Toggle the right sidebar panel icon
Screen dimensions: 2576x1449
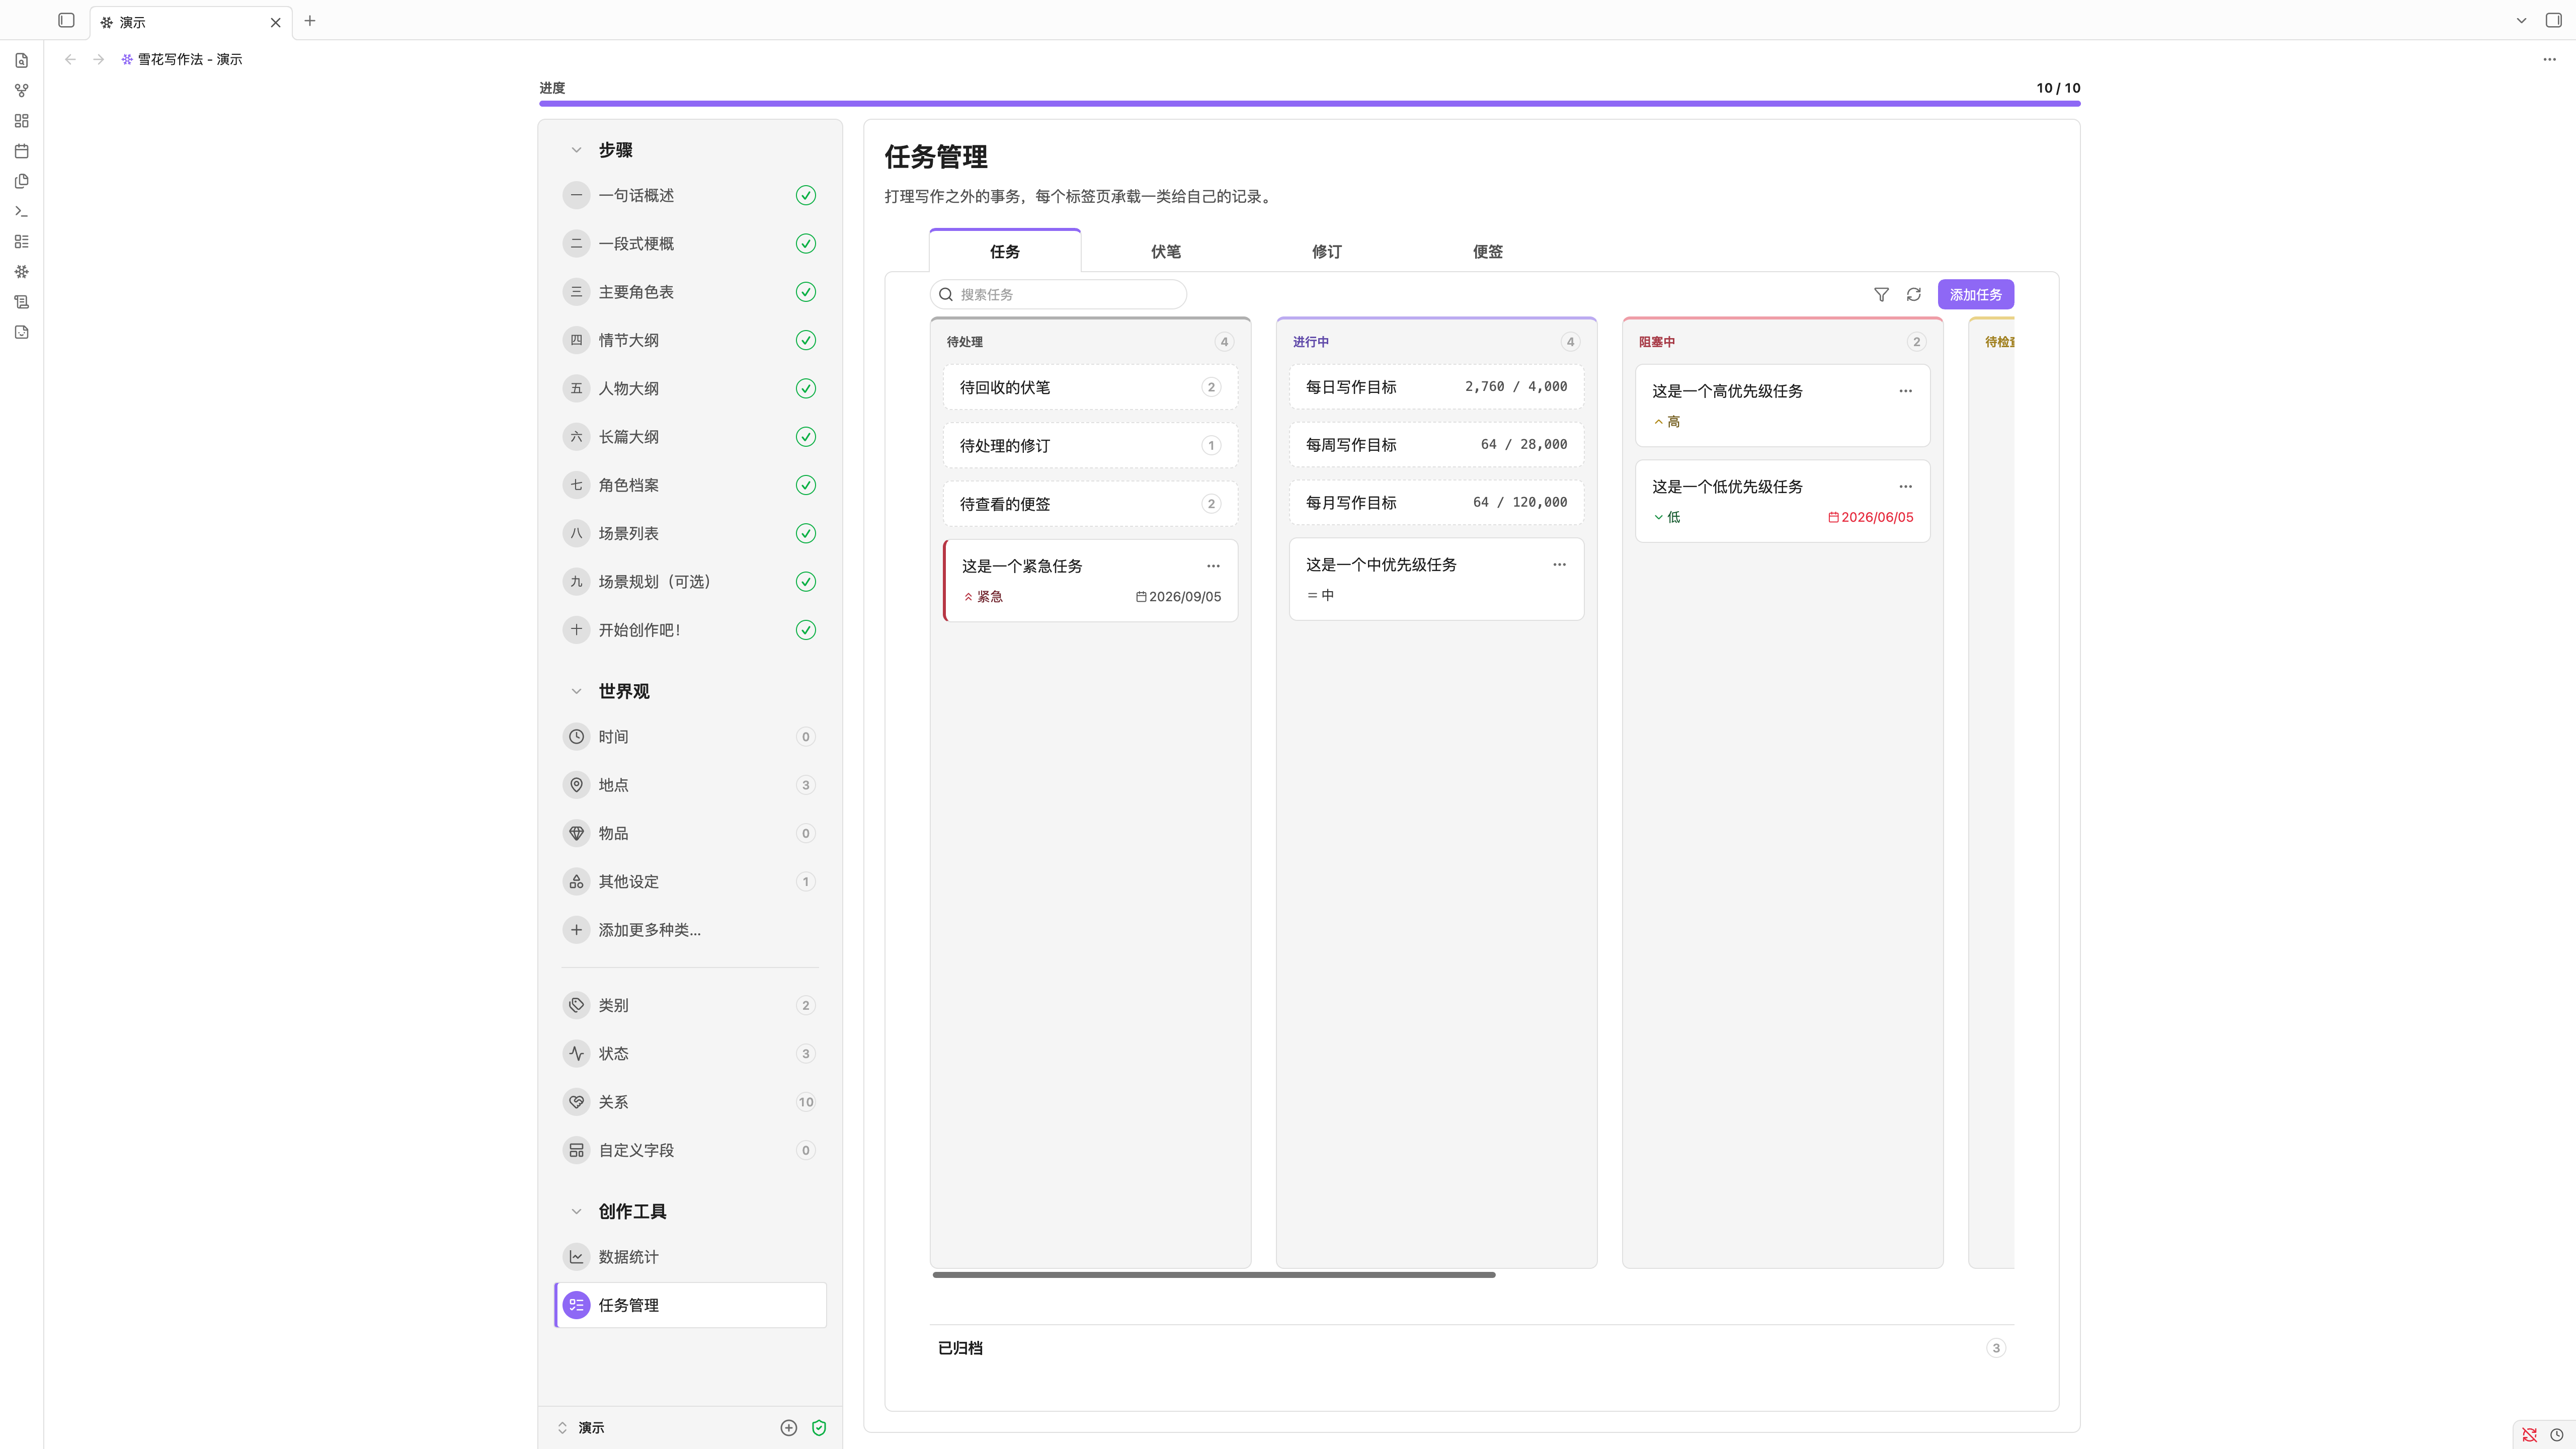(x=2553, y=20)
